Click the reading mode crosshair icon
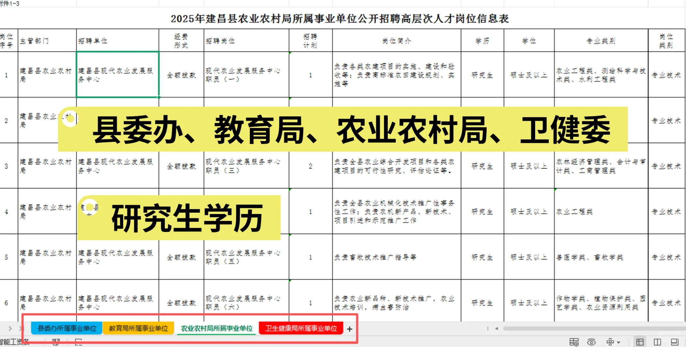Image resolution: width=686 pixels, height=347 pixels. [x=610, y=342]
